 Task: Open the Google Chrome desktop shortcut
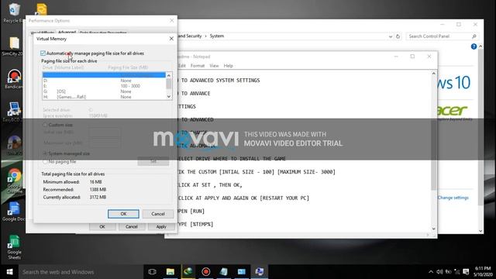(14, 181)
